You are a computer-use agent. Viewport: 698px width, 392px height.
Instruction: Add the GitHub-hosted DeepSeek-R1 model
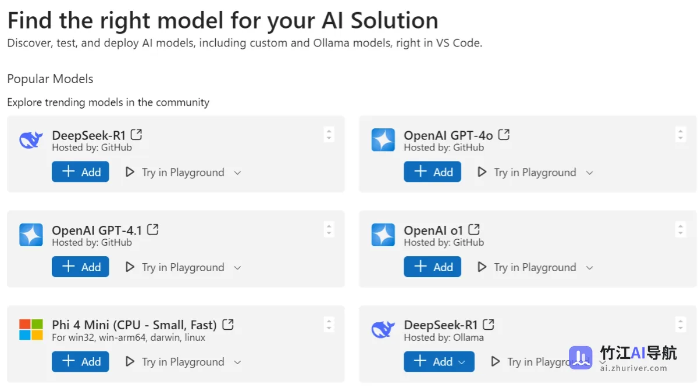coord(80,172)
